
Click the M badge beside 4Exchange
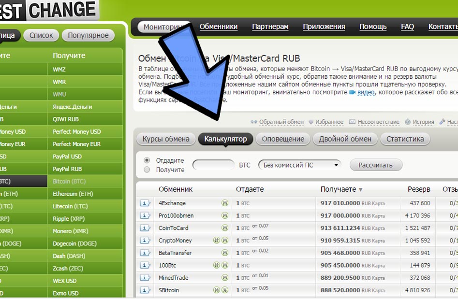pyautogui.click(x=225, y=203)
